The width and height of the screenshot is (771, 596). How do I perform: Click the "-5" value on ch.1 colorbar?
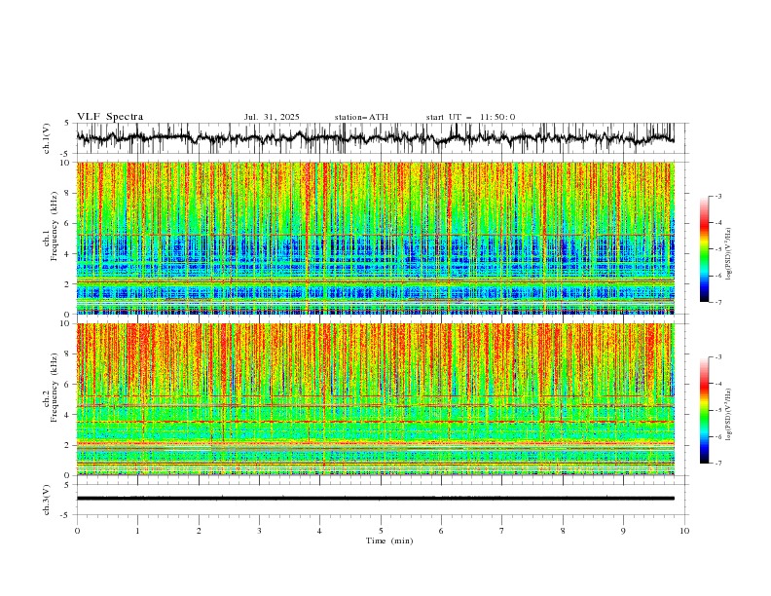[x=717, y=249]
